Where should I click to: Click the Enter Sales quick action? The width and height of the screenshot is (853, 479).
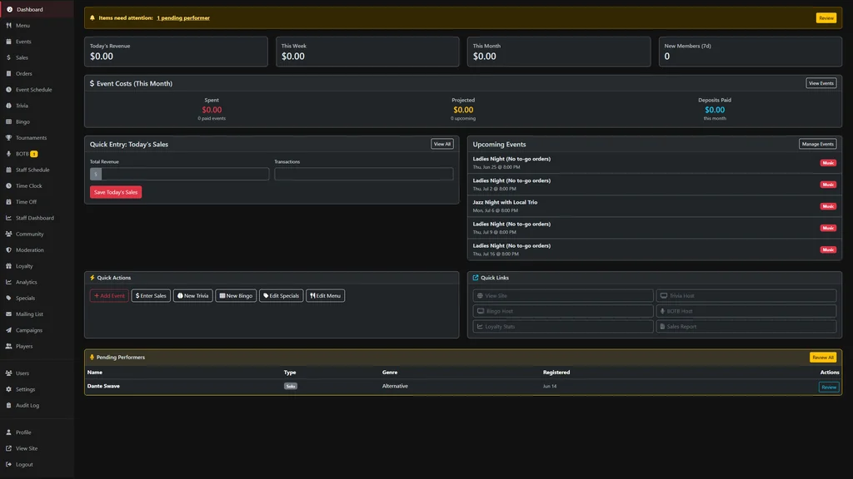(151, 295)
